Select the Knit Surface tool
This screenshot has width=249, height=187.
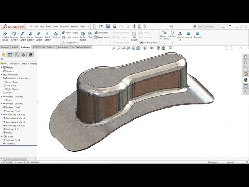tap(134, 36)
